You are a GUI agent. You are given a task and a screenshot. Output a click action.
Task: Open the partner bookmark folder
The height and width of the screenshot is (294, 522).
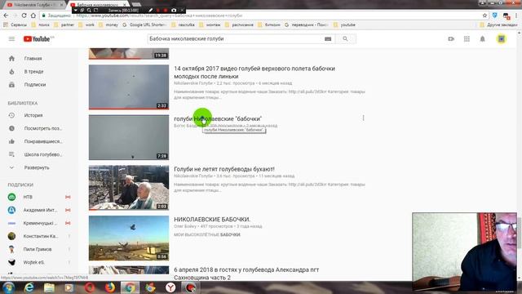[x=64, y=24]
